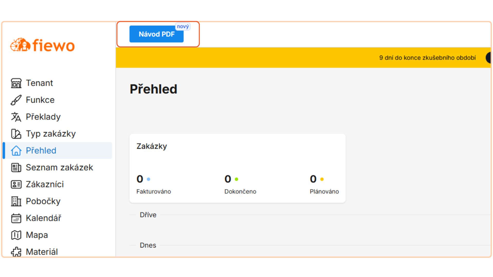
Task: Click the Pobočky building icon
Action: pyautogui.click(x=16, y=201)
